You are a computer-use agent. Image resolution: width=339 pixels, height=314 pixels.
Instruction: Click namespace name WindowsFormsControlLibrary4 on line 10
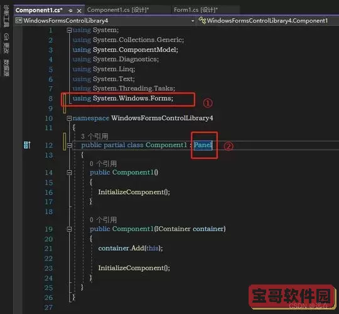162,118
